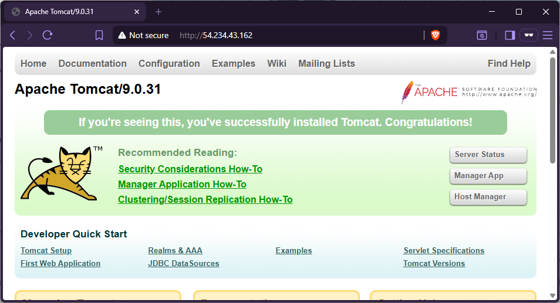This screenshot has width=560, height=303.
Task: Click the address bar URL 54.234.43.162
Action: pos(216,35)
